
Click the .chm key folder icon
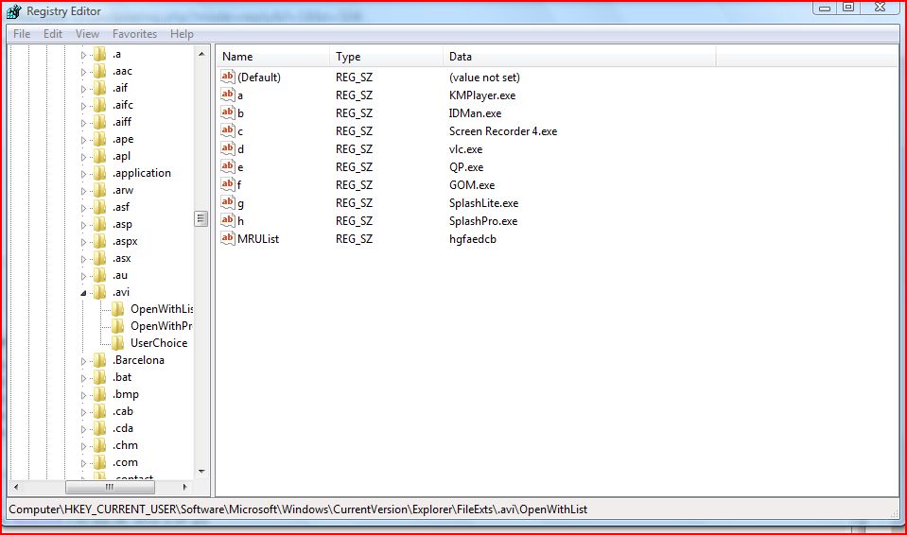pos(100,445)
